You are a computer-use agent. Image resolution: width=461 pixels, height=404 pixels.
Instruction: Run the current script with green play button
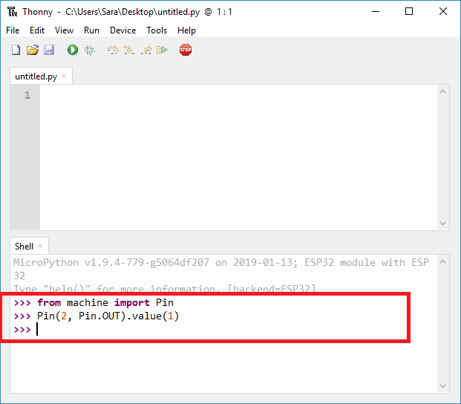[72, 50]
